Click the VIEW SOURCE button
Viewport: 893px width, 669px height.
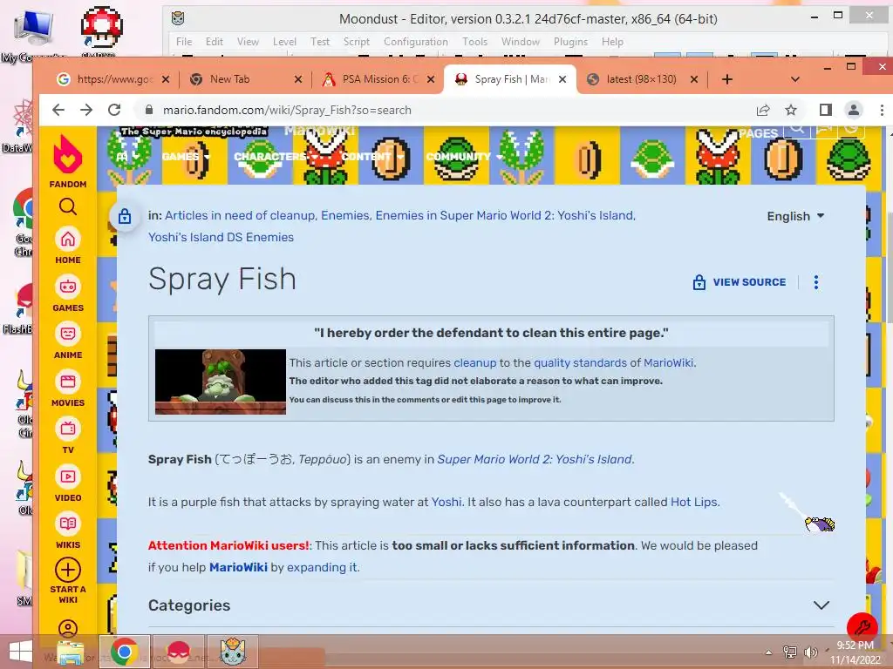point(740,282)
